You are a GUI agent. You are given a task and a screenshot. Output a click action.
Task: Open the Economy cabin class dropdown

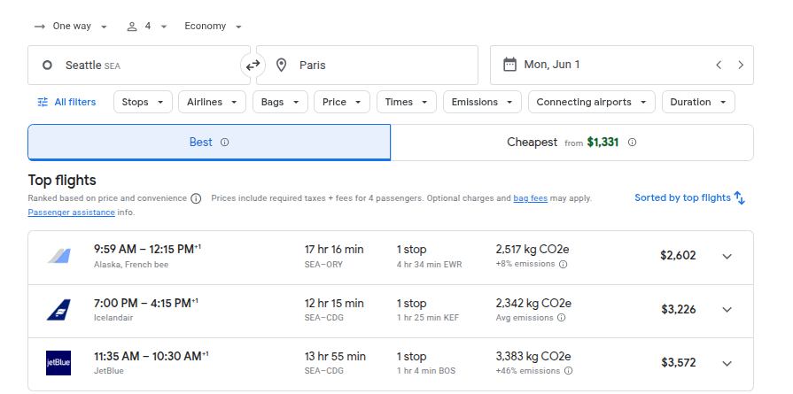pyautogui.click(x=213, y=27)
